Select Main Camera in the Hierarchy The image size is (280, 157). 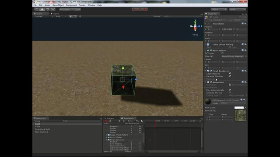tap(42, 132)
